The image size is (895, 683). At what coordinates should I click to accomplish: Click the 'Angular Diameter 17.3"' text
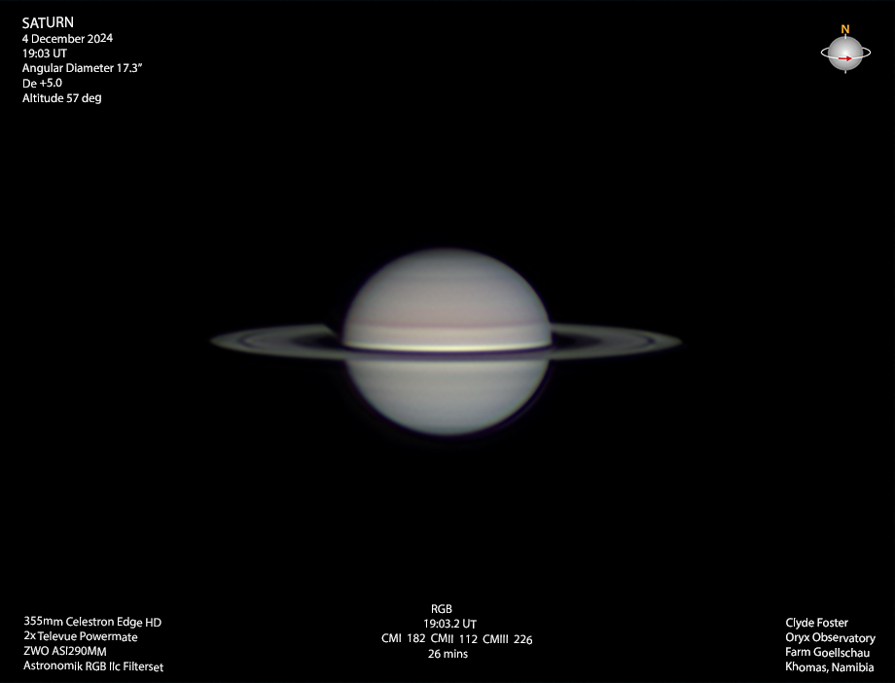coord(82,68)
